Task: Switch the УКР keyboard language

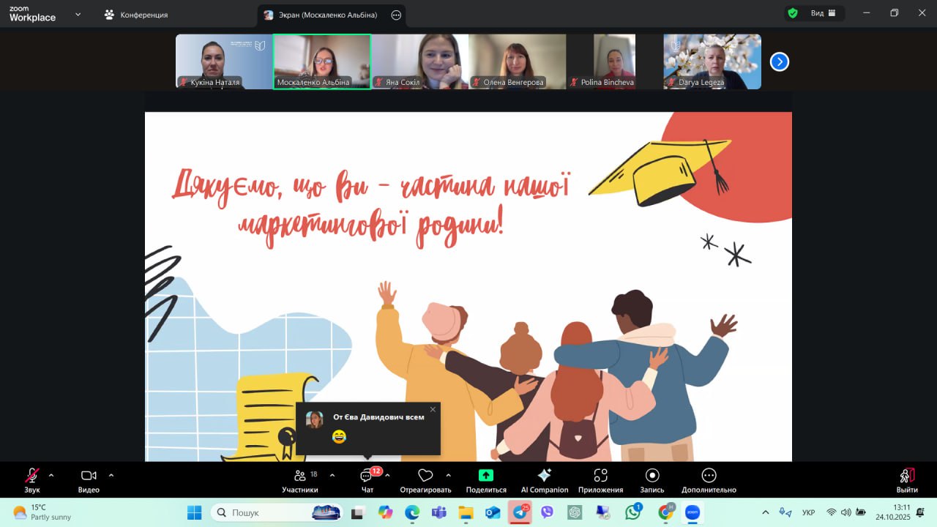Action: [809, 512]
